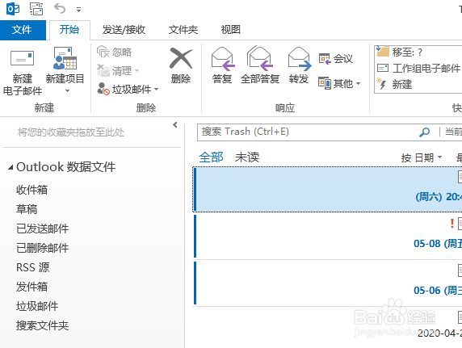Delete the message with the 删除 X button

[x=181, y=65]
